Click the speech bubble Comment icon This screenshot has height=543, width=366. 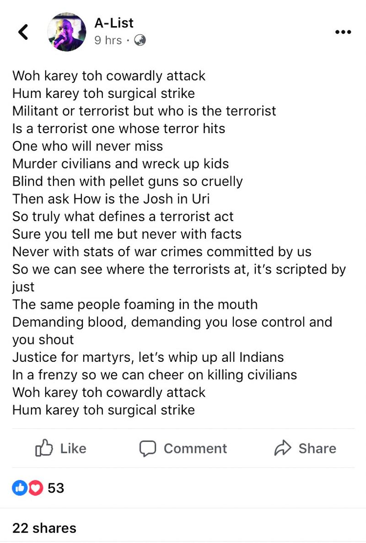pos(148,449)
